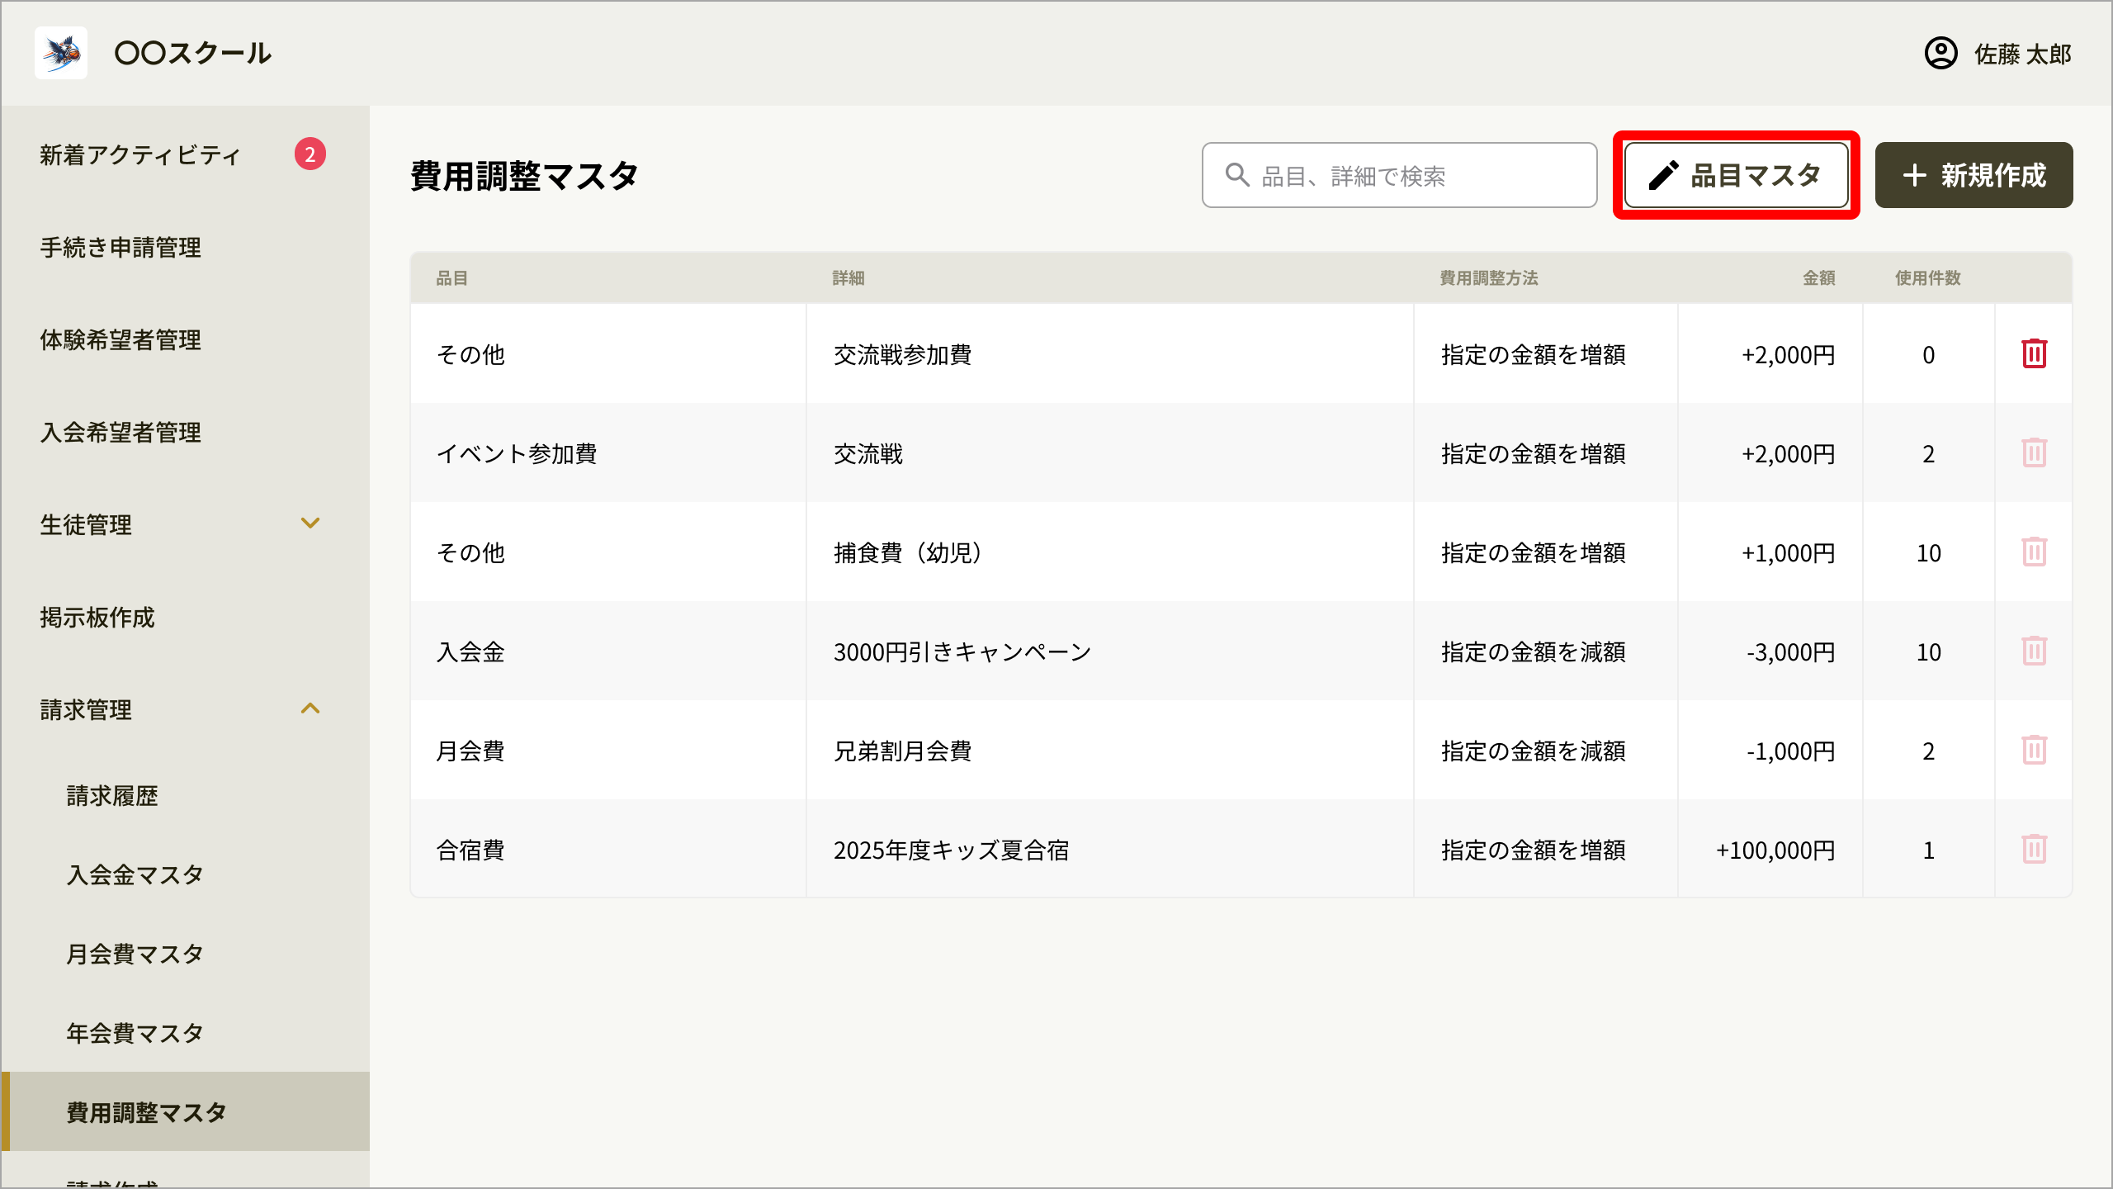Image resolution: width=2113 pixels, height=1189 pixels.
Task: Delete the 交流戦参加費 row
Action: pos(2034,353)
